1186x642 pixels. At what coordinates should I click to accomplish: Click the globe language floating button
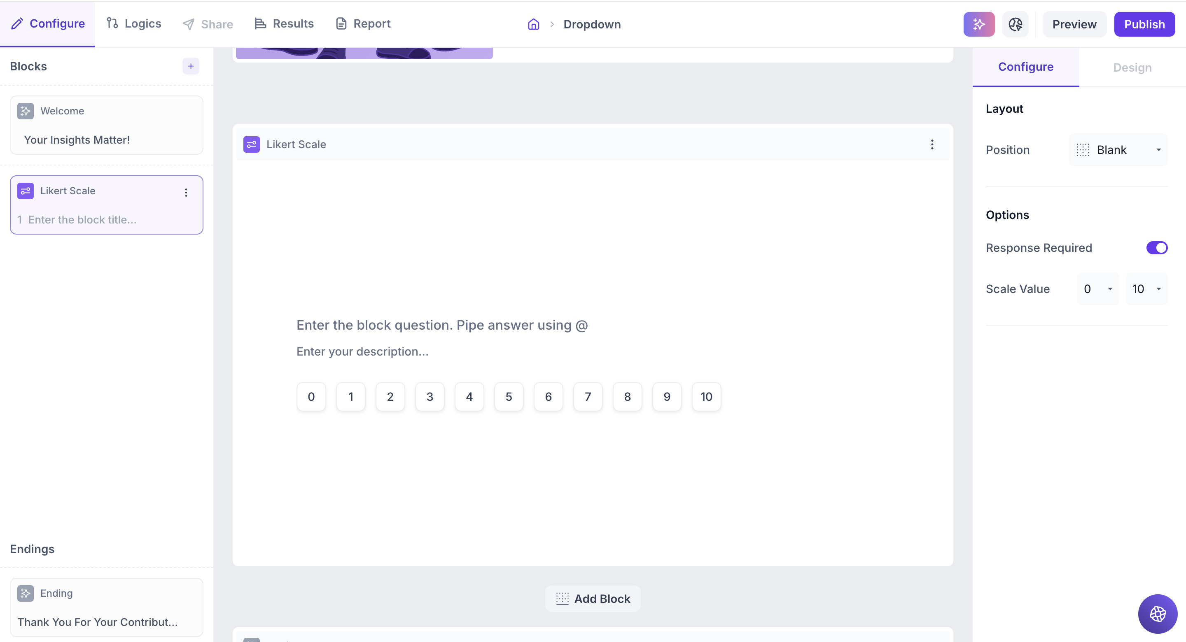coord(1157,614)
